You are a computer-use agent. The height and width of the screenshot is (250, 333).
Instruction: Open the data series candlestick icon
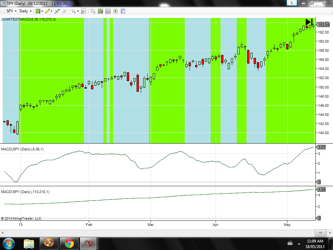[x=100, y=11]
